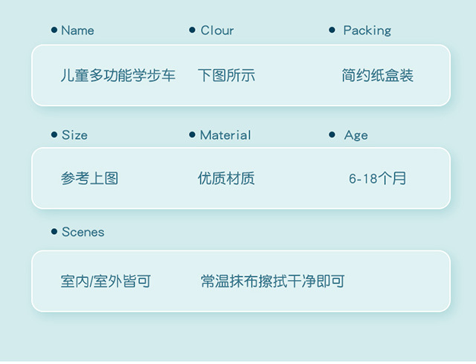
Task: Click the bullet dot before Name
Action: [x=54, y=30]
